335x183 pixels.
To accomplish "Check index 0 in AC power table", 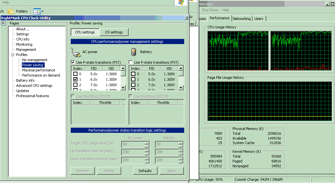I will point(75,74).
